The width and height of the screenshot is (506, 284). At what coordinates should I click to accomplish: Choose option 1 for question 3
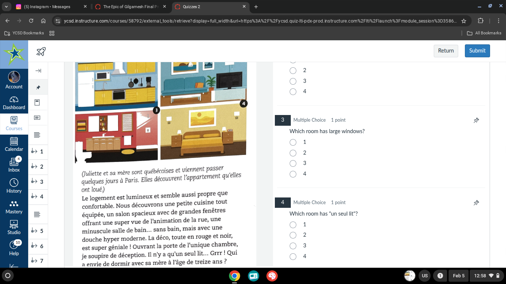(293, 142)
